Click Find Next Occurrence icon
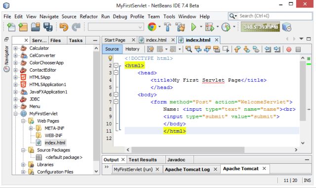The image size is (316, 188). pos(207,49)
